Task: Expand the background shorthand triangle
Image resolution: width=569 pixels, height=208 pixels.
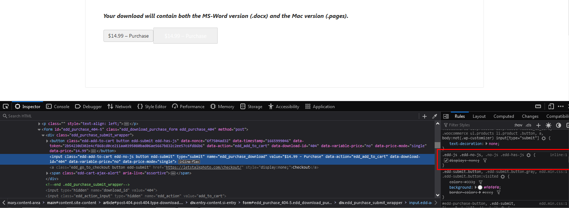Action: [x=475, y=187]
